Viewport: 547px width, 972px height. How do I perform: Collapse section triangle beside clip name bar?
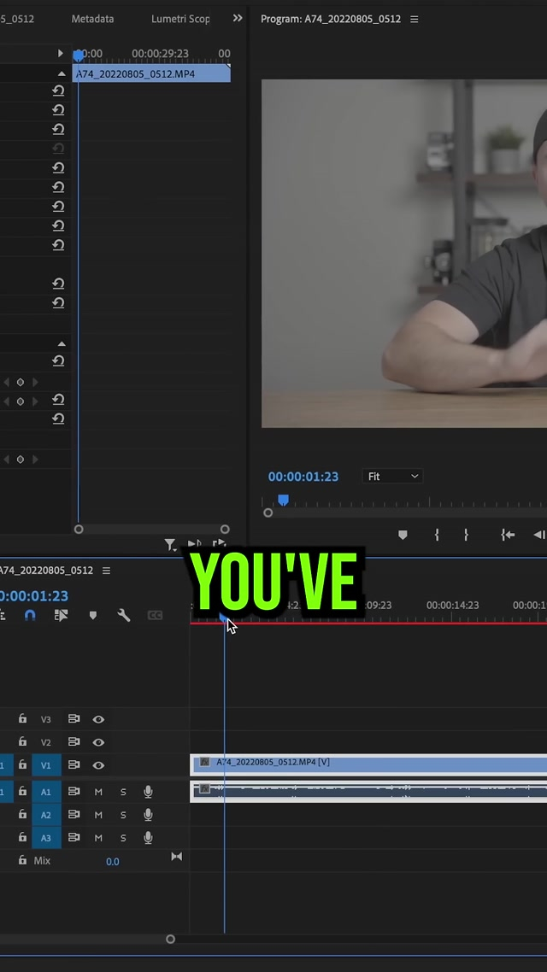(x=62, y=73)
